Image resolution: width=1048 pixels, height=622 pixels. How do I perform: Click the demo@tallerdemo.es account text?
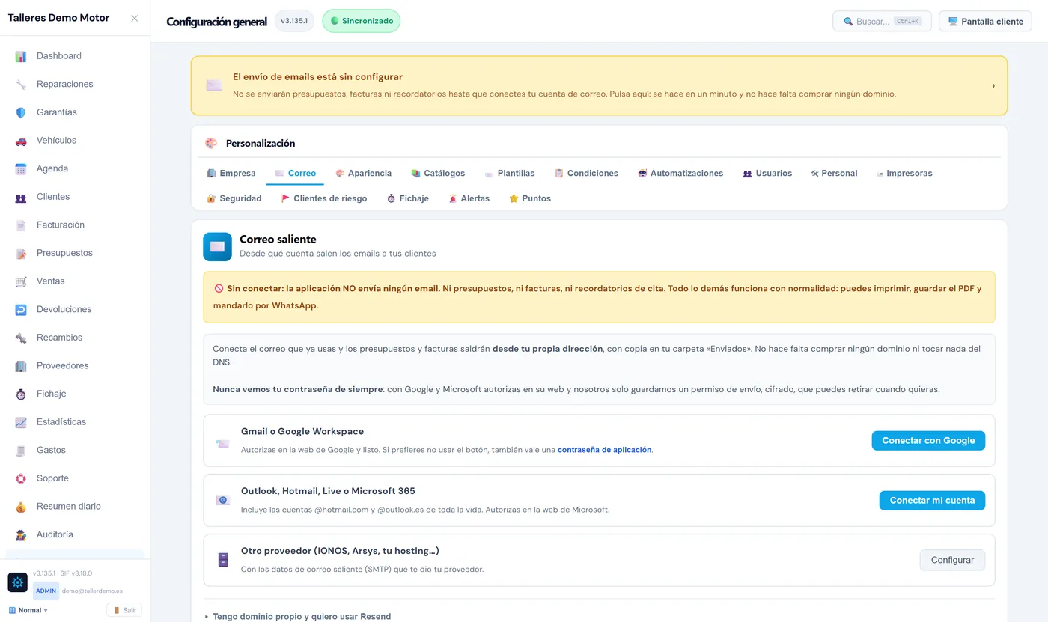tap(93, 591)
